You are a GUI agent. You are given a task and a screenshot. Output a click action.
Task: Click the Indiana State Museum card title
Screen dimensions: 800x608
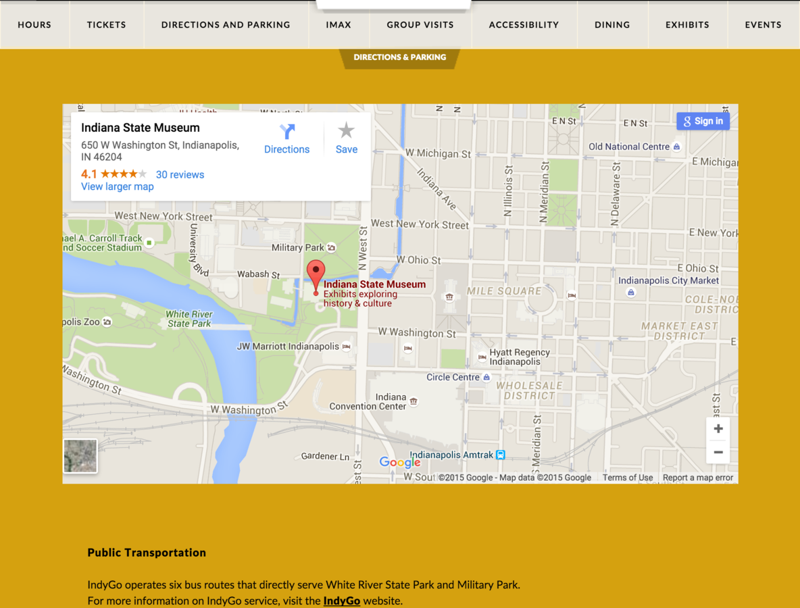click(141, 128)
